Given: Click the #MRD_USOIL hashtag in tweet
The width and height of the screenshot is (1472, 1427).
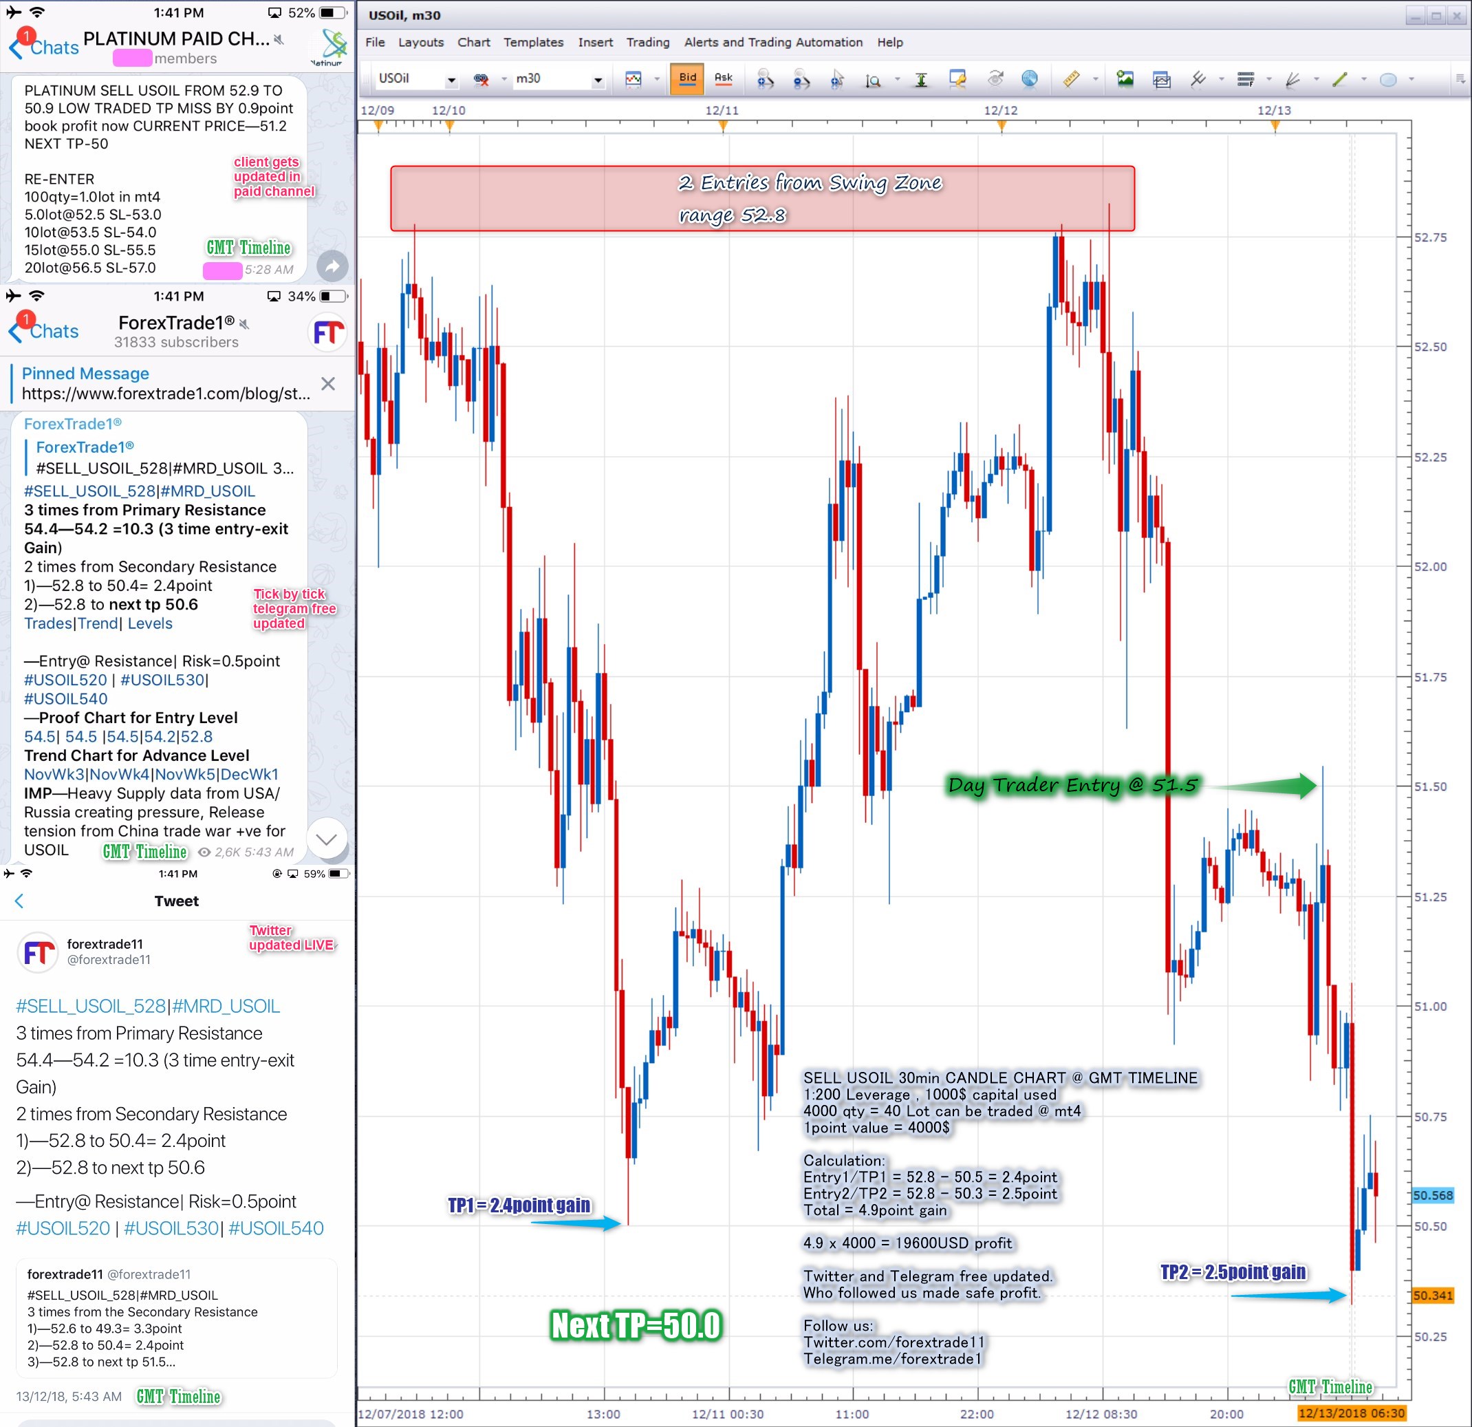Looking at the screenshot, I should pos(227,1006).
